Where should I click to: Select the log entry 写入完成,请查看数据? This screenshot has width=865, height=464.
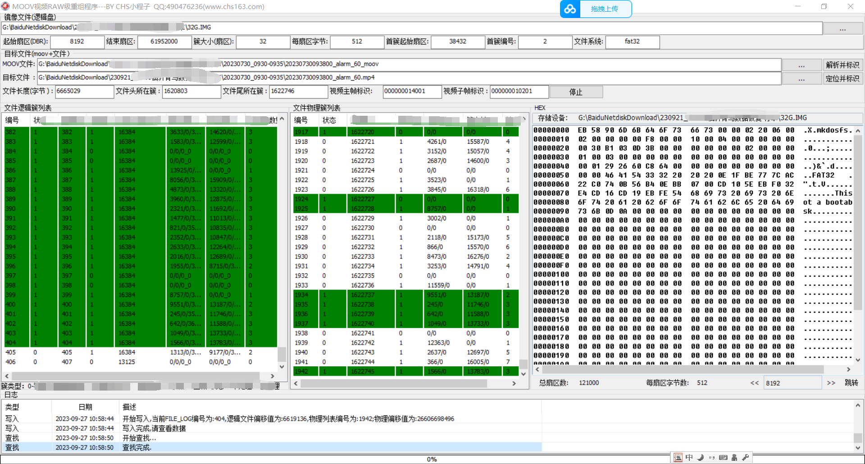pos(272,428)
